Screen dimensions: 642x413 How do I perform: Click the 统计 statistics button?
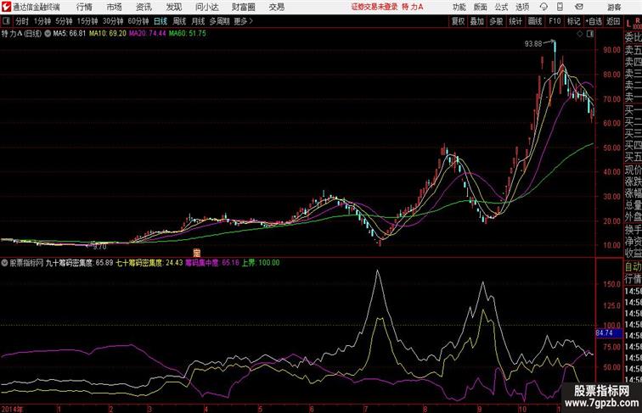[515, 21]
